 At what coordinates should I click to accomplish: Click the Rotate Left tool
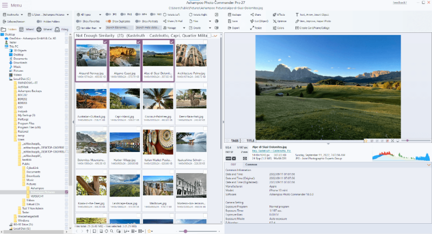(x=171, y=15)
